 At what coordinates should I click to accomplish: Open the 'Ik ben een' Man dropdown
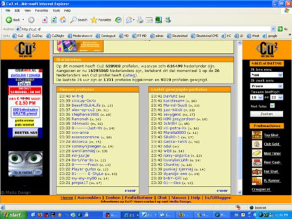pos(266,75)
